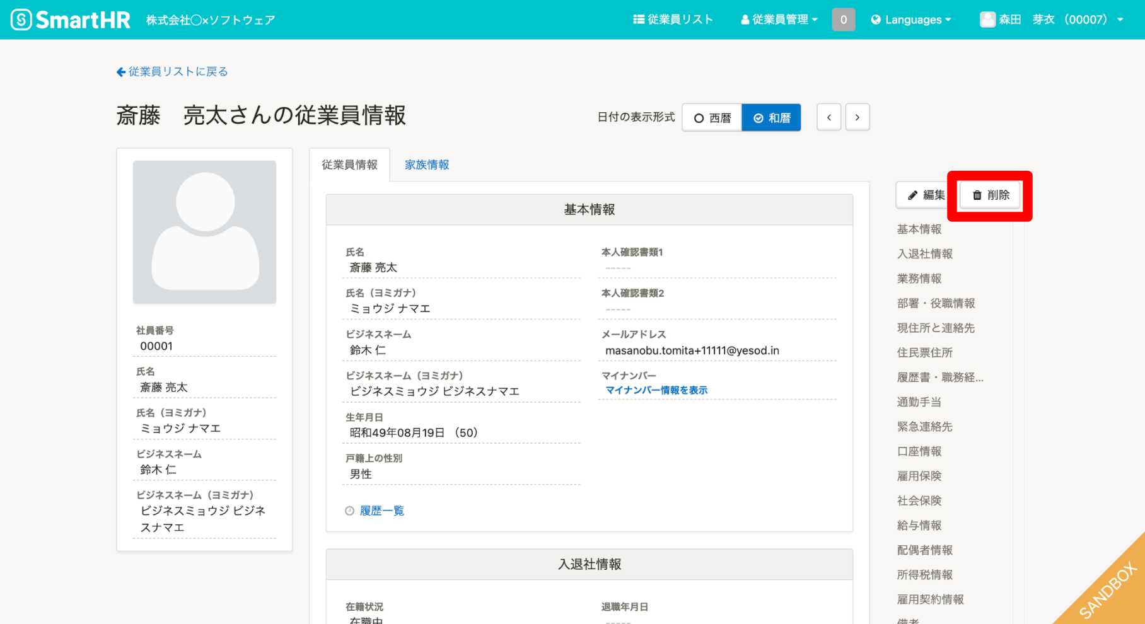This screenshot has height=624, width=1145.
Task: Click the SmartHR logo icon
Action: 21,20
